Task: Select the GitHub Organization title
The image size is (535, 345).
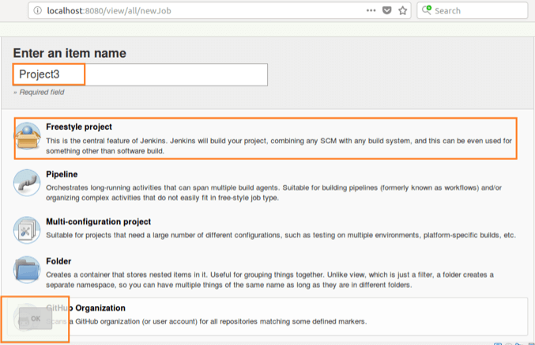Action: pyautogui.click(x=85, y=308)
